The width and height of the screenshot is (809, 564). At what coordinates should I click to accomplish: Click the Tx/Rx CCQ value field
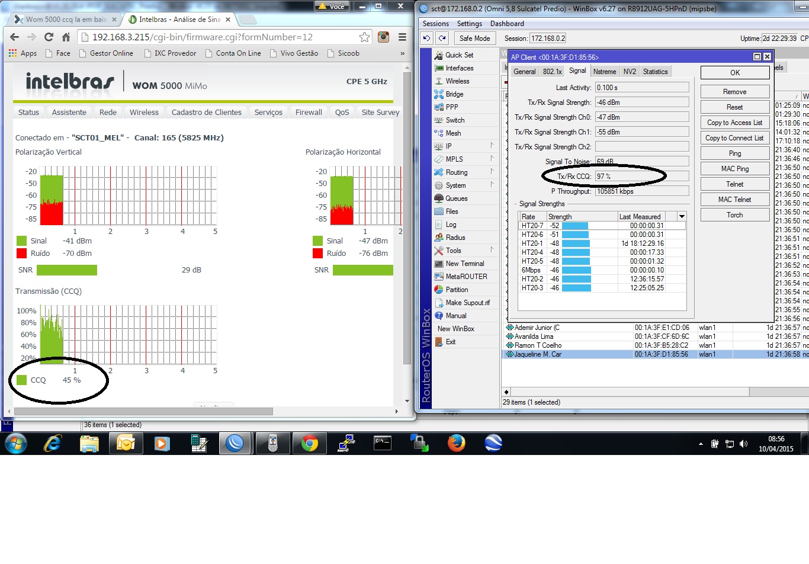(642, 176)
